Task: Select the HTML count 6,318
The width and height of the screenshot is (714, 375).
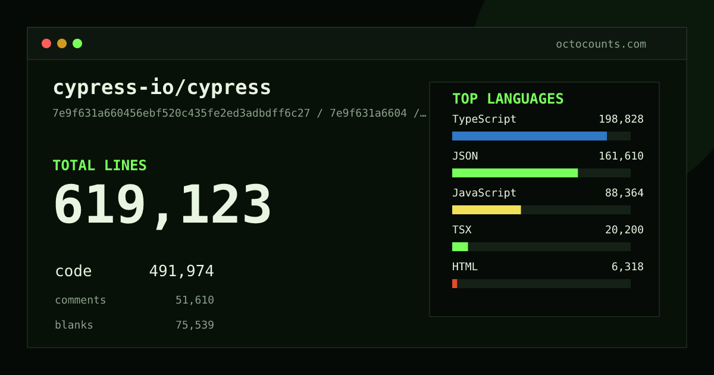Action: point(628,267)
